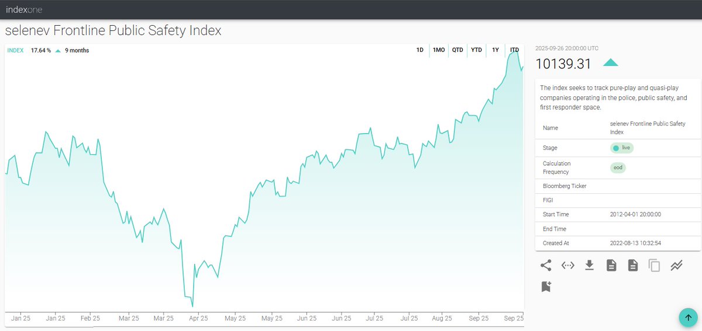Select the 1MO time range

[x=439, y=50]
